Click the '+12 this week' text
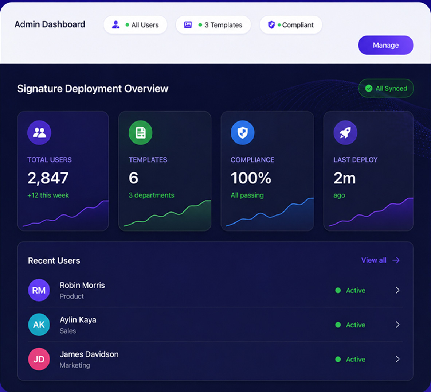 (48, 195)
